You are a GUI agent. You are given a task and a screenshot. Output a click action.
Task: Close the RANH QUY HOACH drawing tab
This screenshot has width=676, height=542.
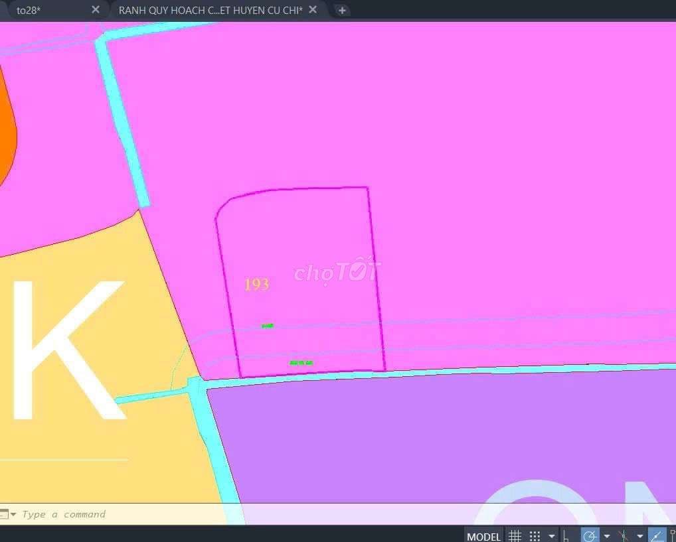point(313,9)
